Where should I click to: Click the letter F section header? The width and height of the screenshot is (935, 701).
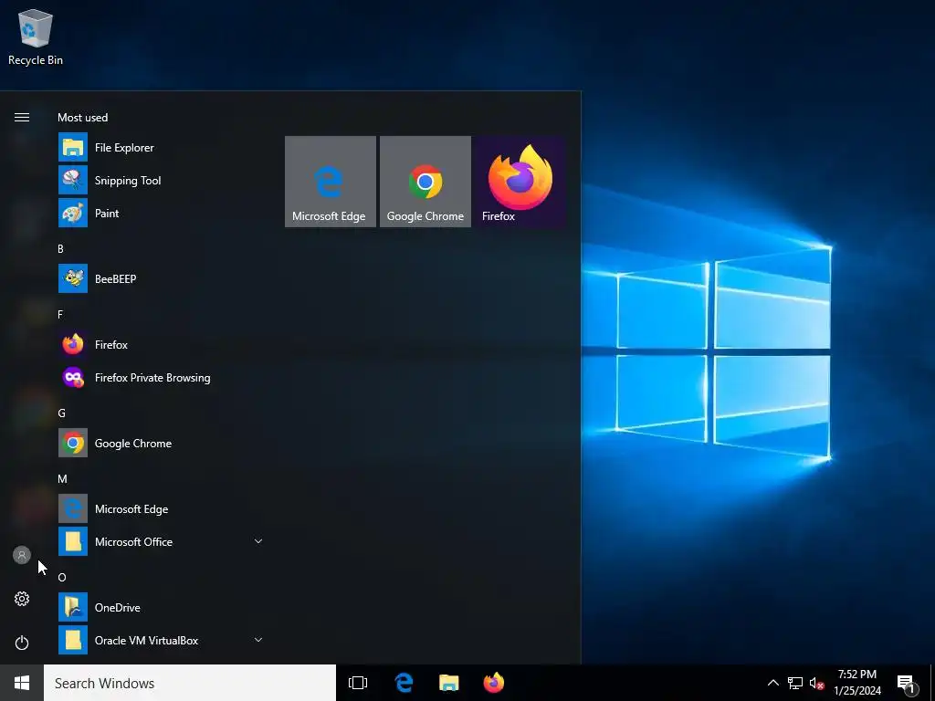click(x=60, y=314)
